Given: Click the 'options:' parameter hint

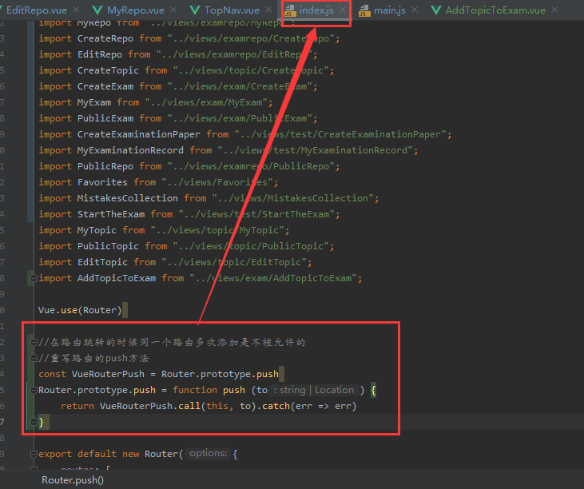Looking at the screenshot, I should (209, 454).
